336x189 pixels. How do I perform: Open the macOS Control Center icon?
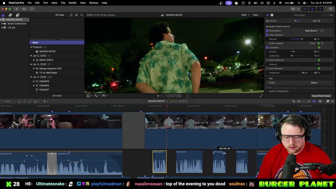(x=305, y=3)
